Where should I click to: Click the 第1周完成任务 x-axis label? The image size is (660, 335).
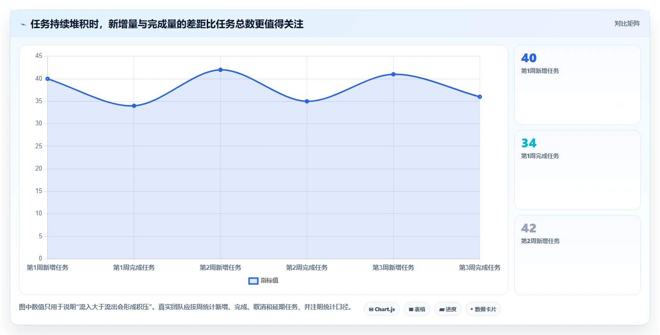(x=134, y=267)
